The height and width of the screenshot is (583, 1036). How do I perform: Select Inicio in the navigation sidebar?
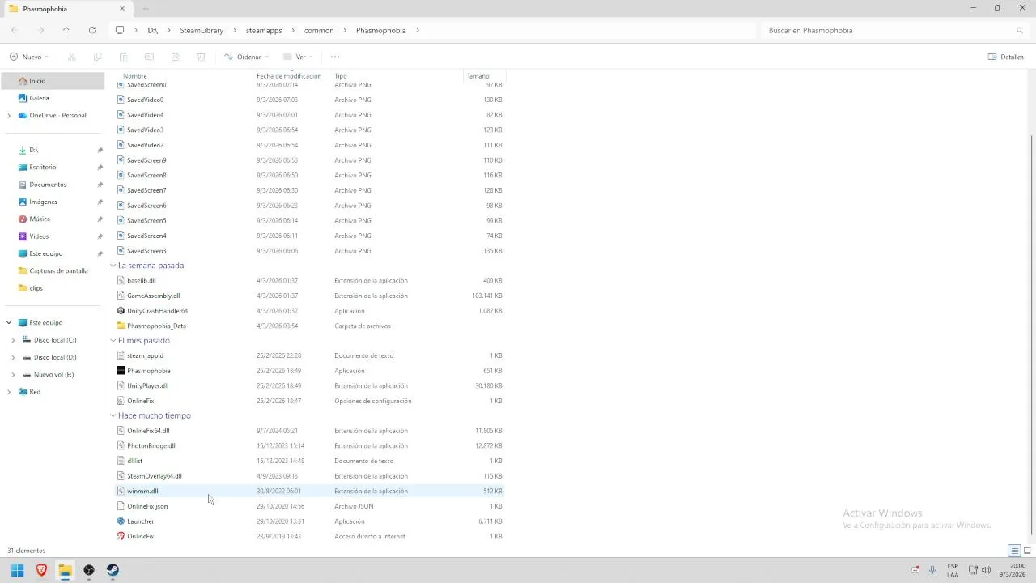(x=53, y=81)
